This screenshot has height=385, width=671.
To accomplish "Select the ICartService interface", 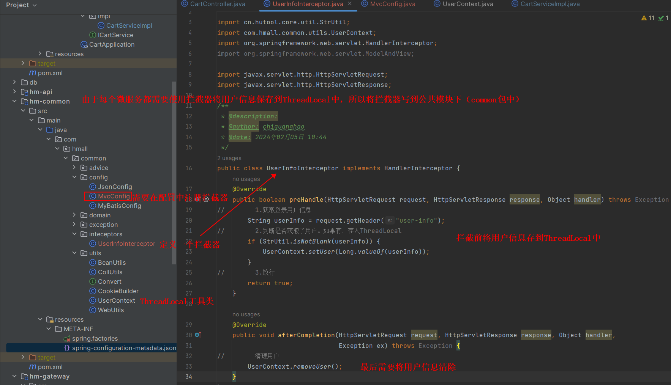I will [115, 35].
